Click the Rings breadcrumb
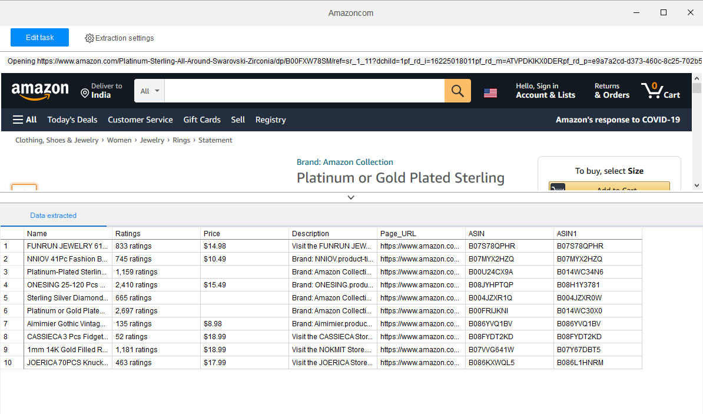The image size is (703, 414). pos(181,140)
